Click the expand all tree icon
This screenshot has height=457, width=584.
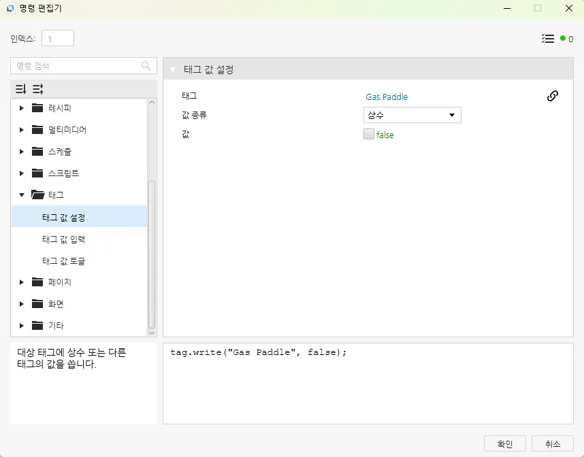(21, 89)
